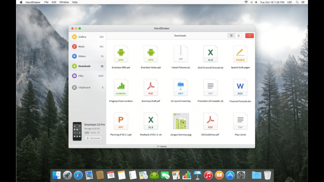
Task: Open Launchpad rocket icon in Dock
Action: click(67, 175)
